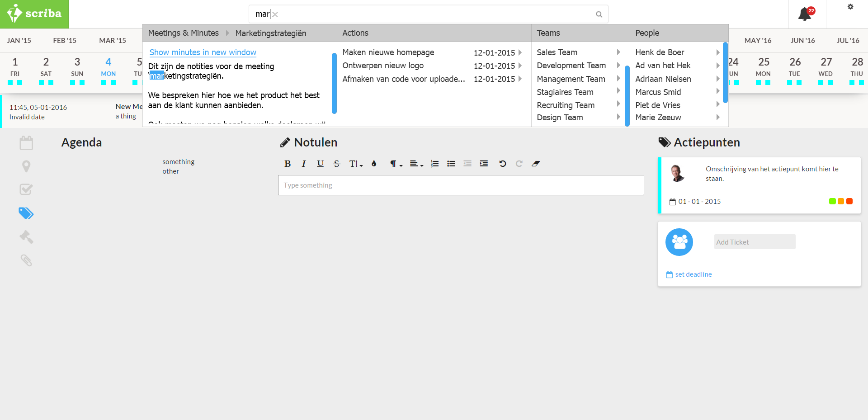Open the paragraph format dropdown
Viewport: 868px width, 420px height.
[x=396, y=164]
